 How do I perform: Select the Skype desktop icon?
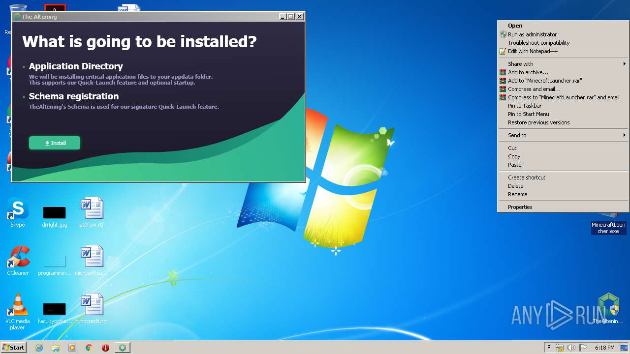click(18, 212)
